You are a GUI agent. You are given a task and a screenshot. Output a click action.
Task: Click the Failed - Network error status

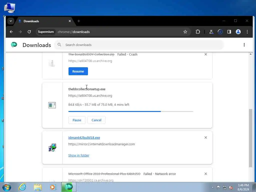pyautogui.click(x=160, y=174)
